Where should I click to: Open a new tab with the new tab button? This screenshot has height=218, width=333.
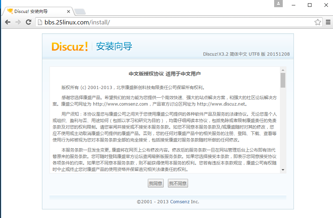(x=80, y=11)
